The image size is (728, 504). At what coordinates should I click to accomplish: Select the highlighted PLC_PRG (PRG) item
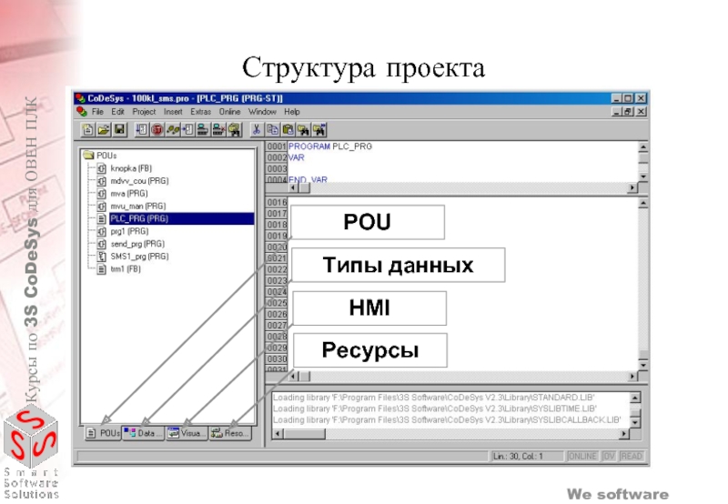(x=181, y=218)
